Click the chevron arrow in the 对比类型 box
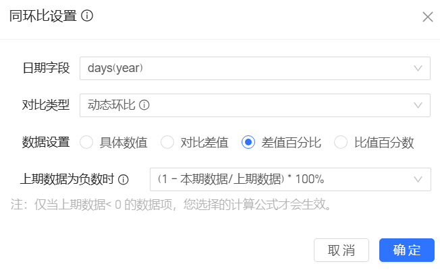The height and width of the screenshot is (272, 440). coord(418,105)
